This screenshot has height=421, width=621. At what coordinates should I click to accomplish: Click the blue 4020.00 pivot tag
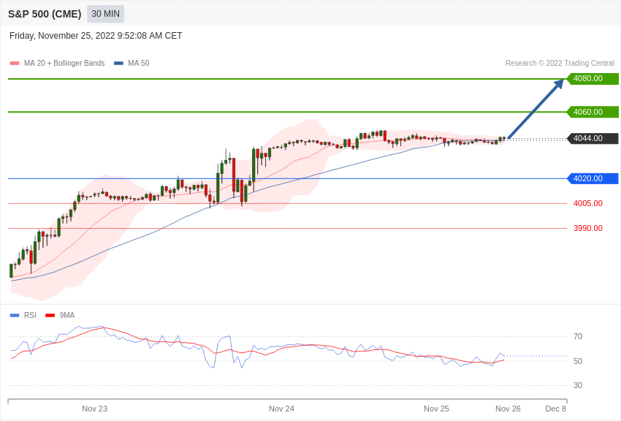click(x=593, y=178)
